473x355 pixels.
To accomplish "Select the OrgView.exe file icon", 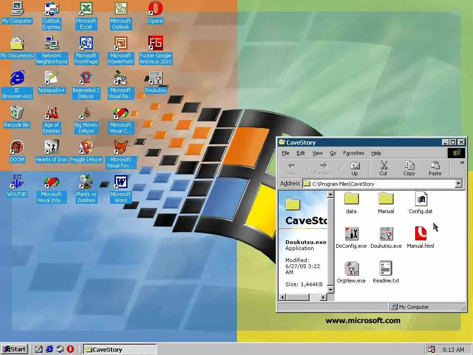I will 351,272.
